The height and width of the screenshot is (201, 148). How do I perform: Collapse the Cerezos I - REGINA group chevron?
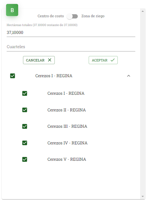coord(129,76)
